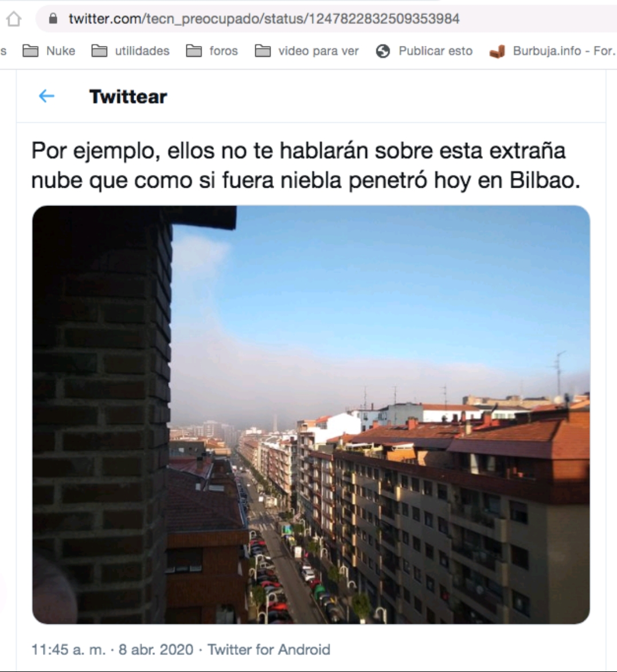Click the Nuke bookmark folder icon
This screenshot has width=617, height=672.
[30, 51]
